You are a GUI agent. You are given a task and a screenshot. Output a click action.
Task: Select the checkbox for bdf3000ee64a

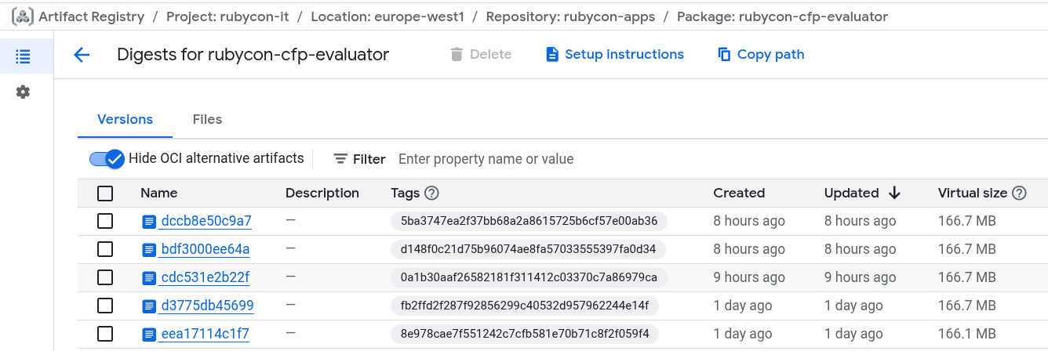pyautogui.click(x=105, y=250)
